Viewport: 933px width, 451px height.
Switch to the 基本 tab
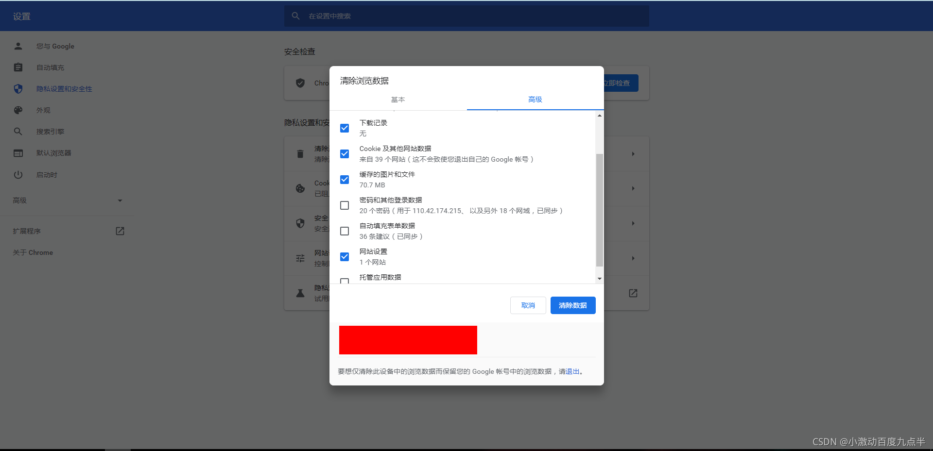398,100
